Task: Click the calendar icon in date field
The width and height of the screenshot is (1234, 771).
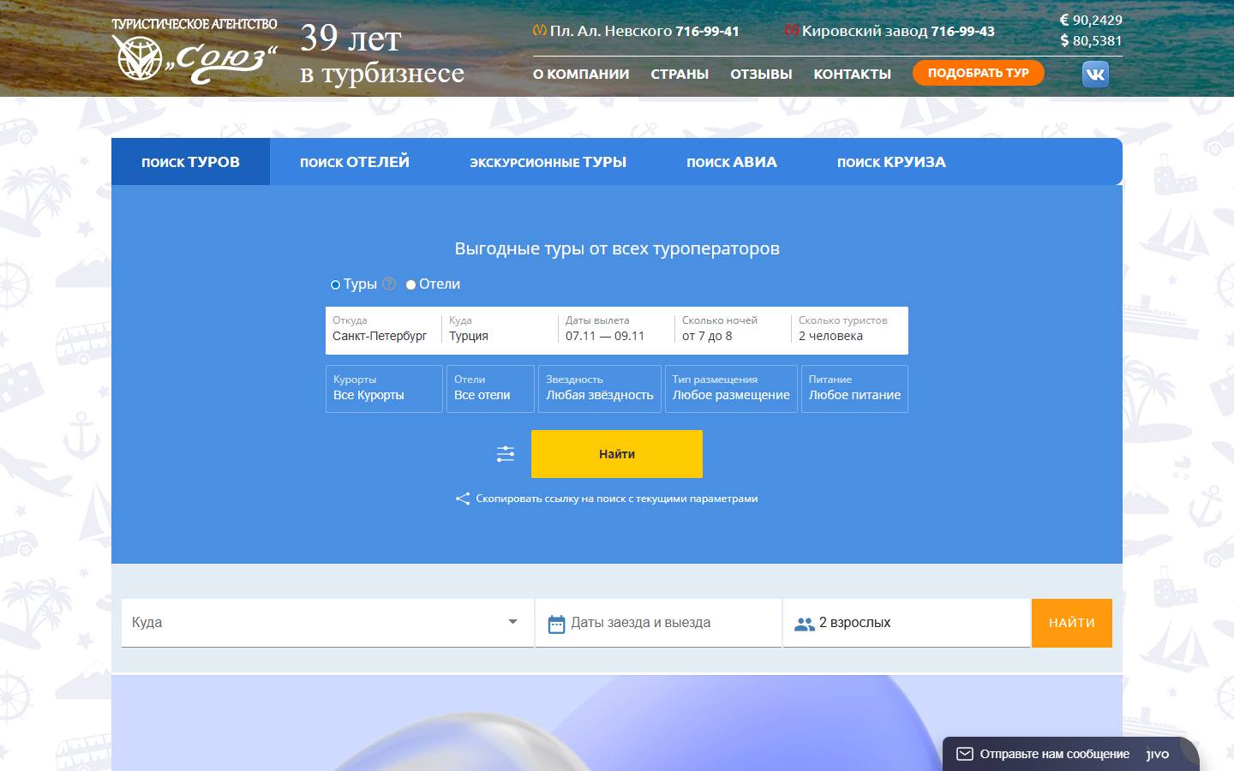Action: [556, 624]
